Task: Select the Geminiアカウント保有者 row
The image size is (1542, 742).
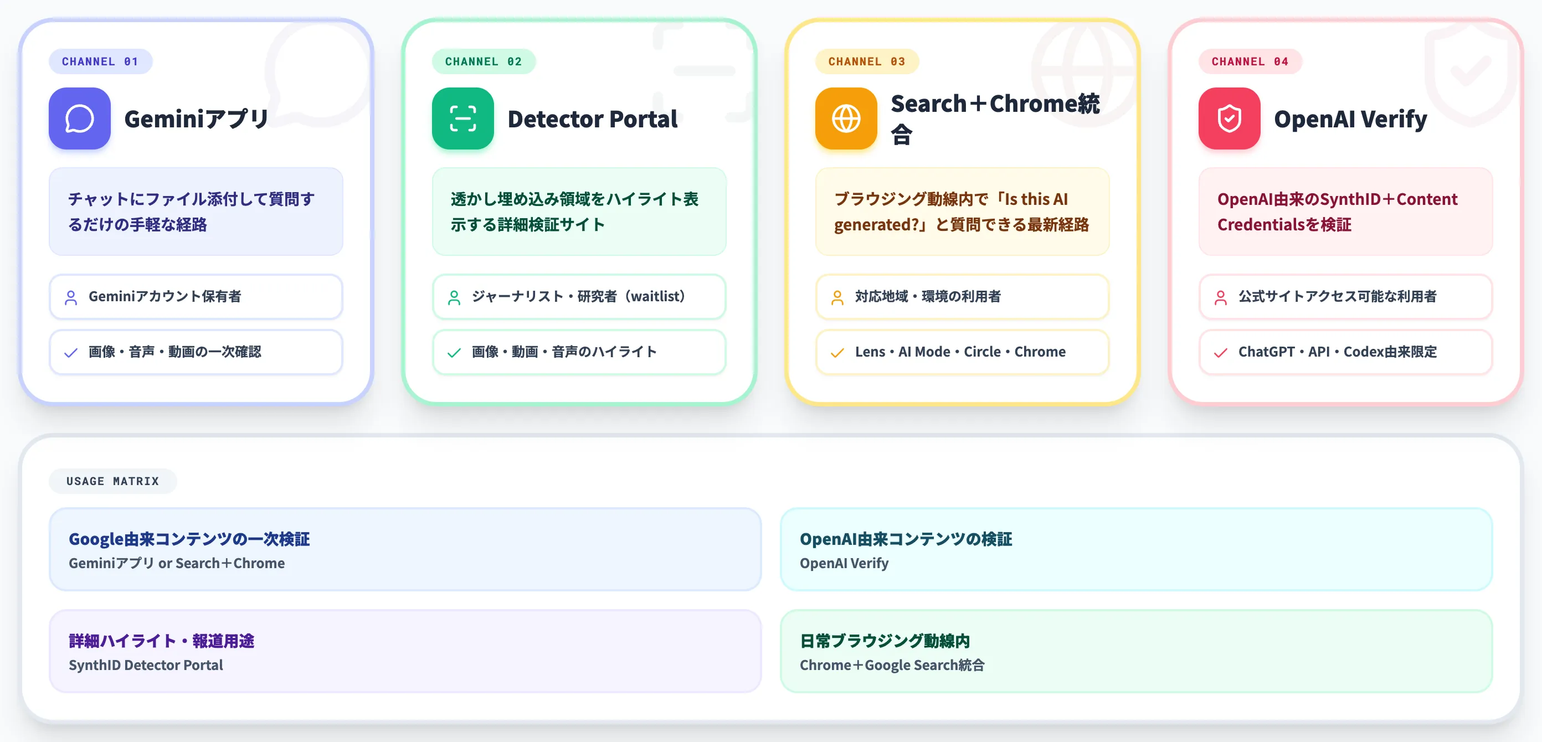Action: pyautogui.click(x=196, y=297)
